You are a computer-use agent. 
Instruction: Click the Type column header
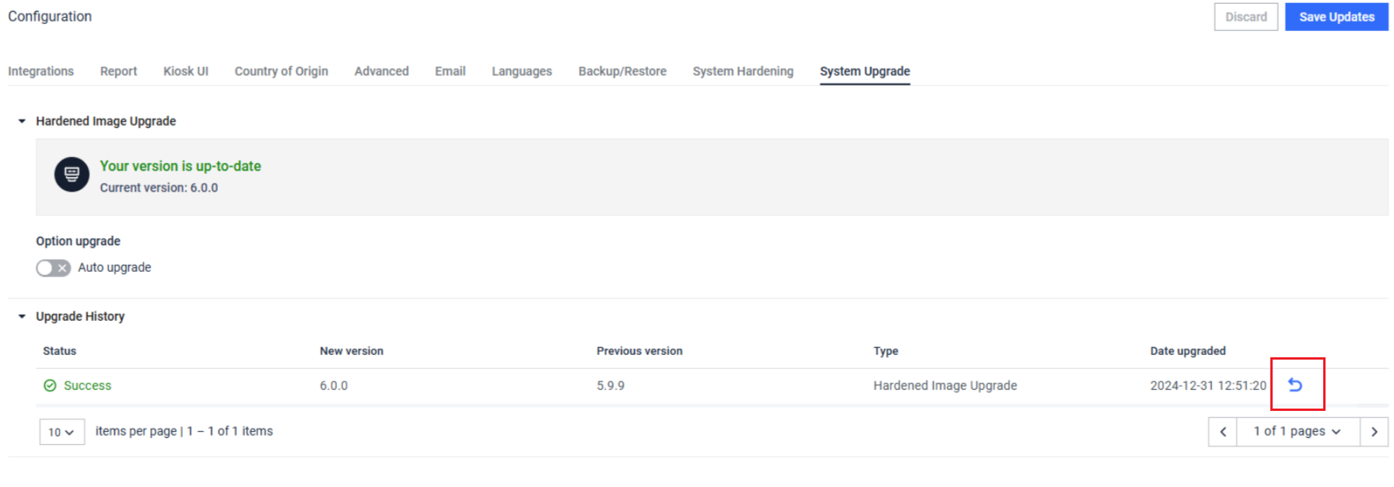(x=886, y=351)
